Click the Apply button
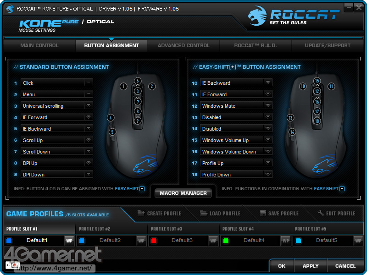The image size is (367, 275). (x=311, y=266)
